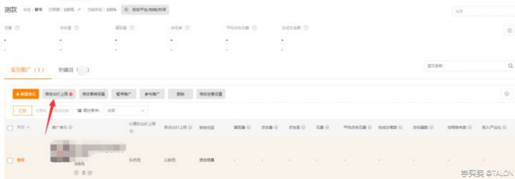Image resolution: width=515 pixels, height=179 pixels.
Task: Switch to the 宝贝推广 (1) tab
Action: (x=28, y=70)
